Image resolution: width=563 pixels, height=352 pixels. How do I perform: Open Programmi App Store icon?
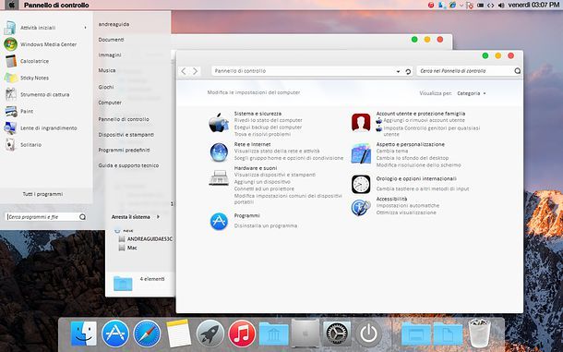coord(219,221)
